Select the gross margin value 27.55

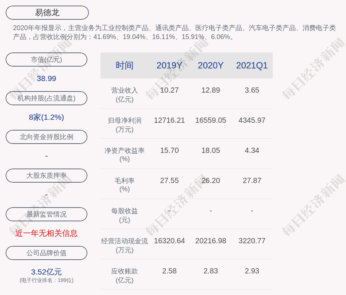pos(169,180)
